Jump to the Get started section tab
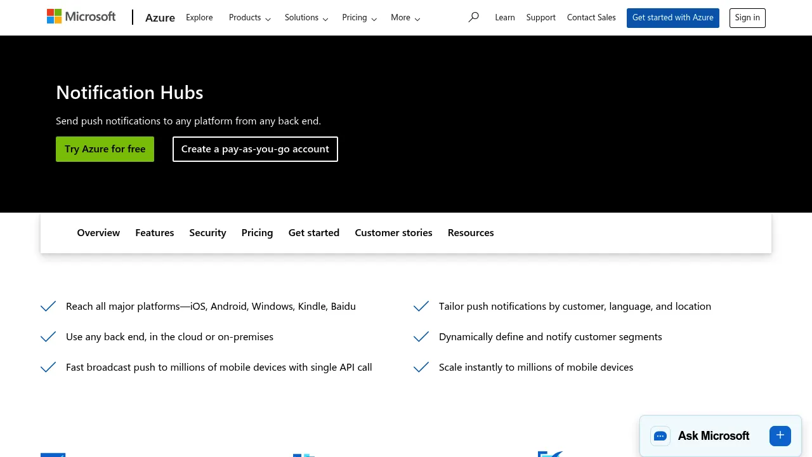Image resolution: width=812 pixels, height=457 pixels. point(314,233)
